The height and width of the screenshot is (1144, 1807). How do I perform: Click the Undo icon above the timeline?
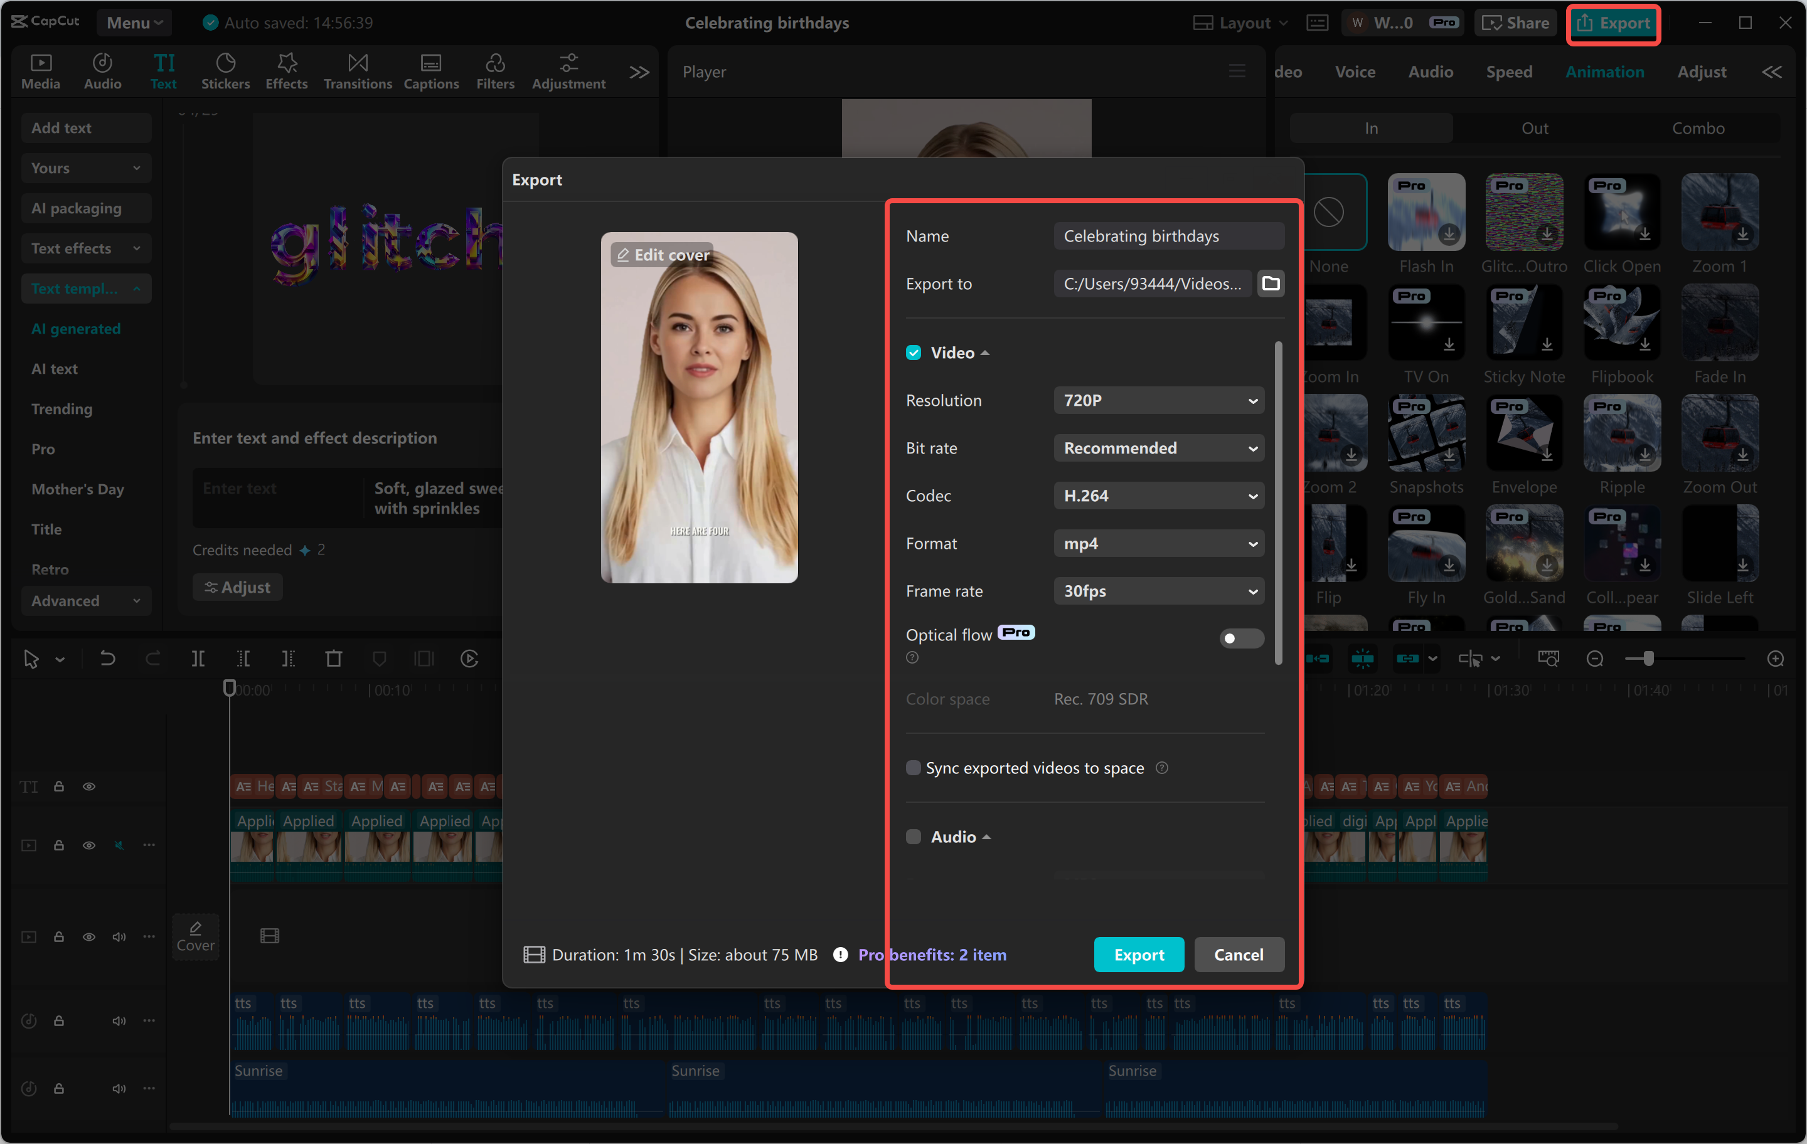click(107, 659)
